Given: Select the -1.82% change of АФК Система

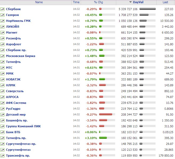Looking at the screenshot, I should pyautogui.click(x=91, y=103).
